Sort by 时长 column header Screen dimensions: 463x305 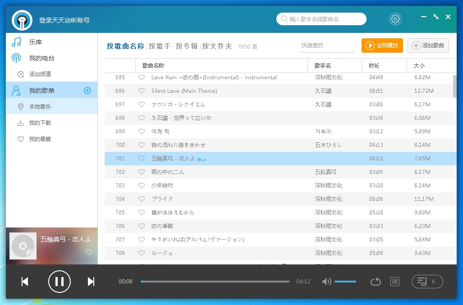pos(385,65)
